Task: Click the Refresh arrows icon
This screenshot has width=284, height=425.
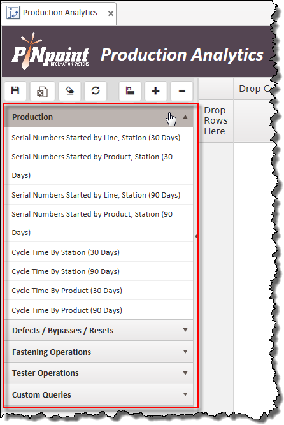Action: [96, 90]
